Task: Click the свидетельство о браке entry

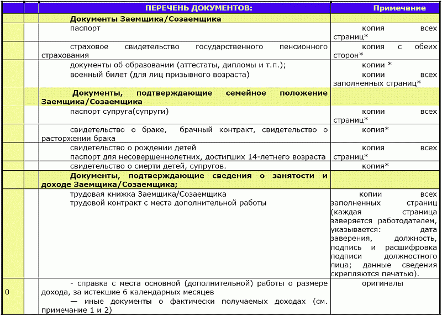Action: pos(185,134)
